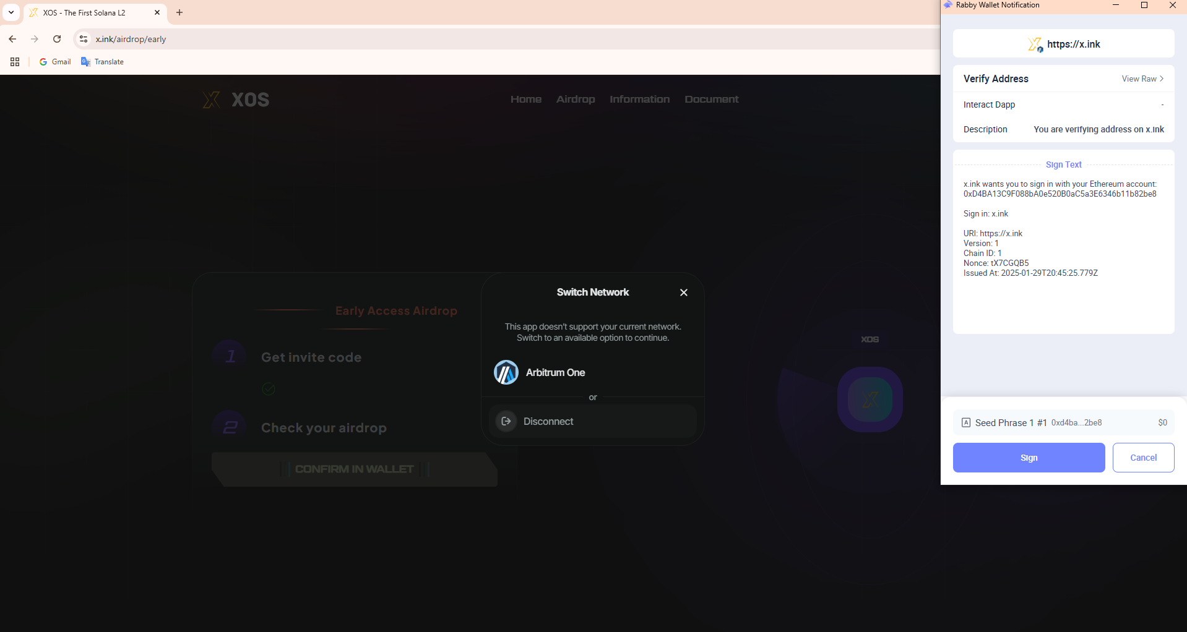Click the green checkmark under Get invite code
The height and width of the screenshot is (632, 1187).
268,389
